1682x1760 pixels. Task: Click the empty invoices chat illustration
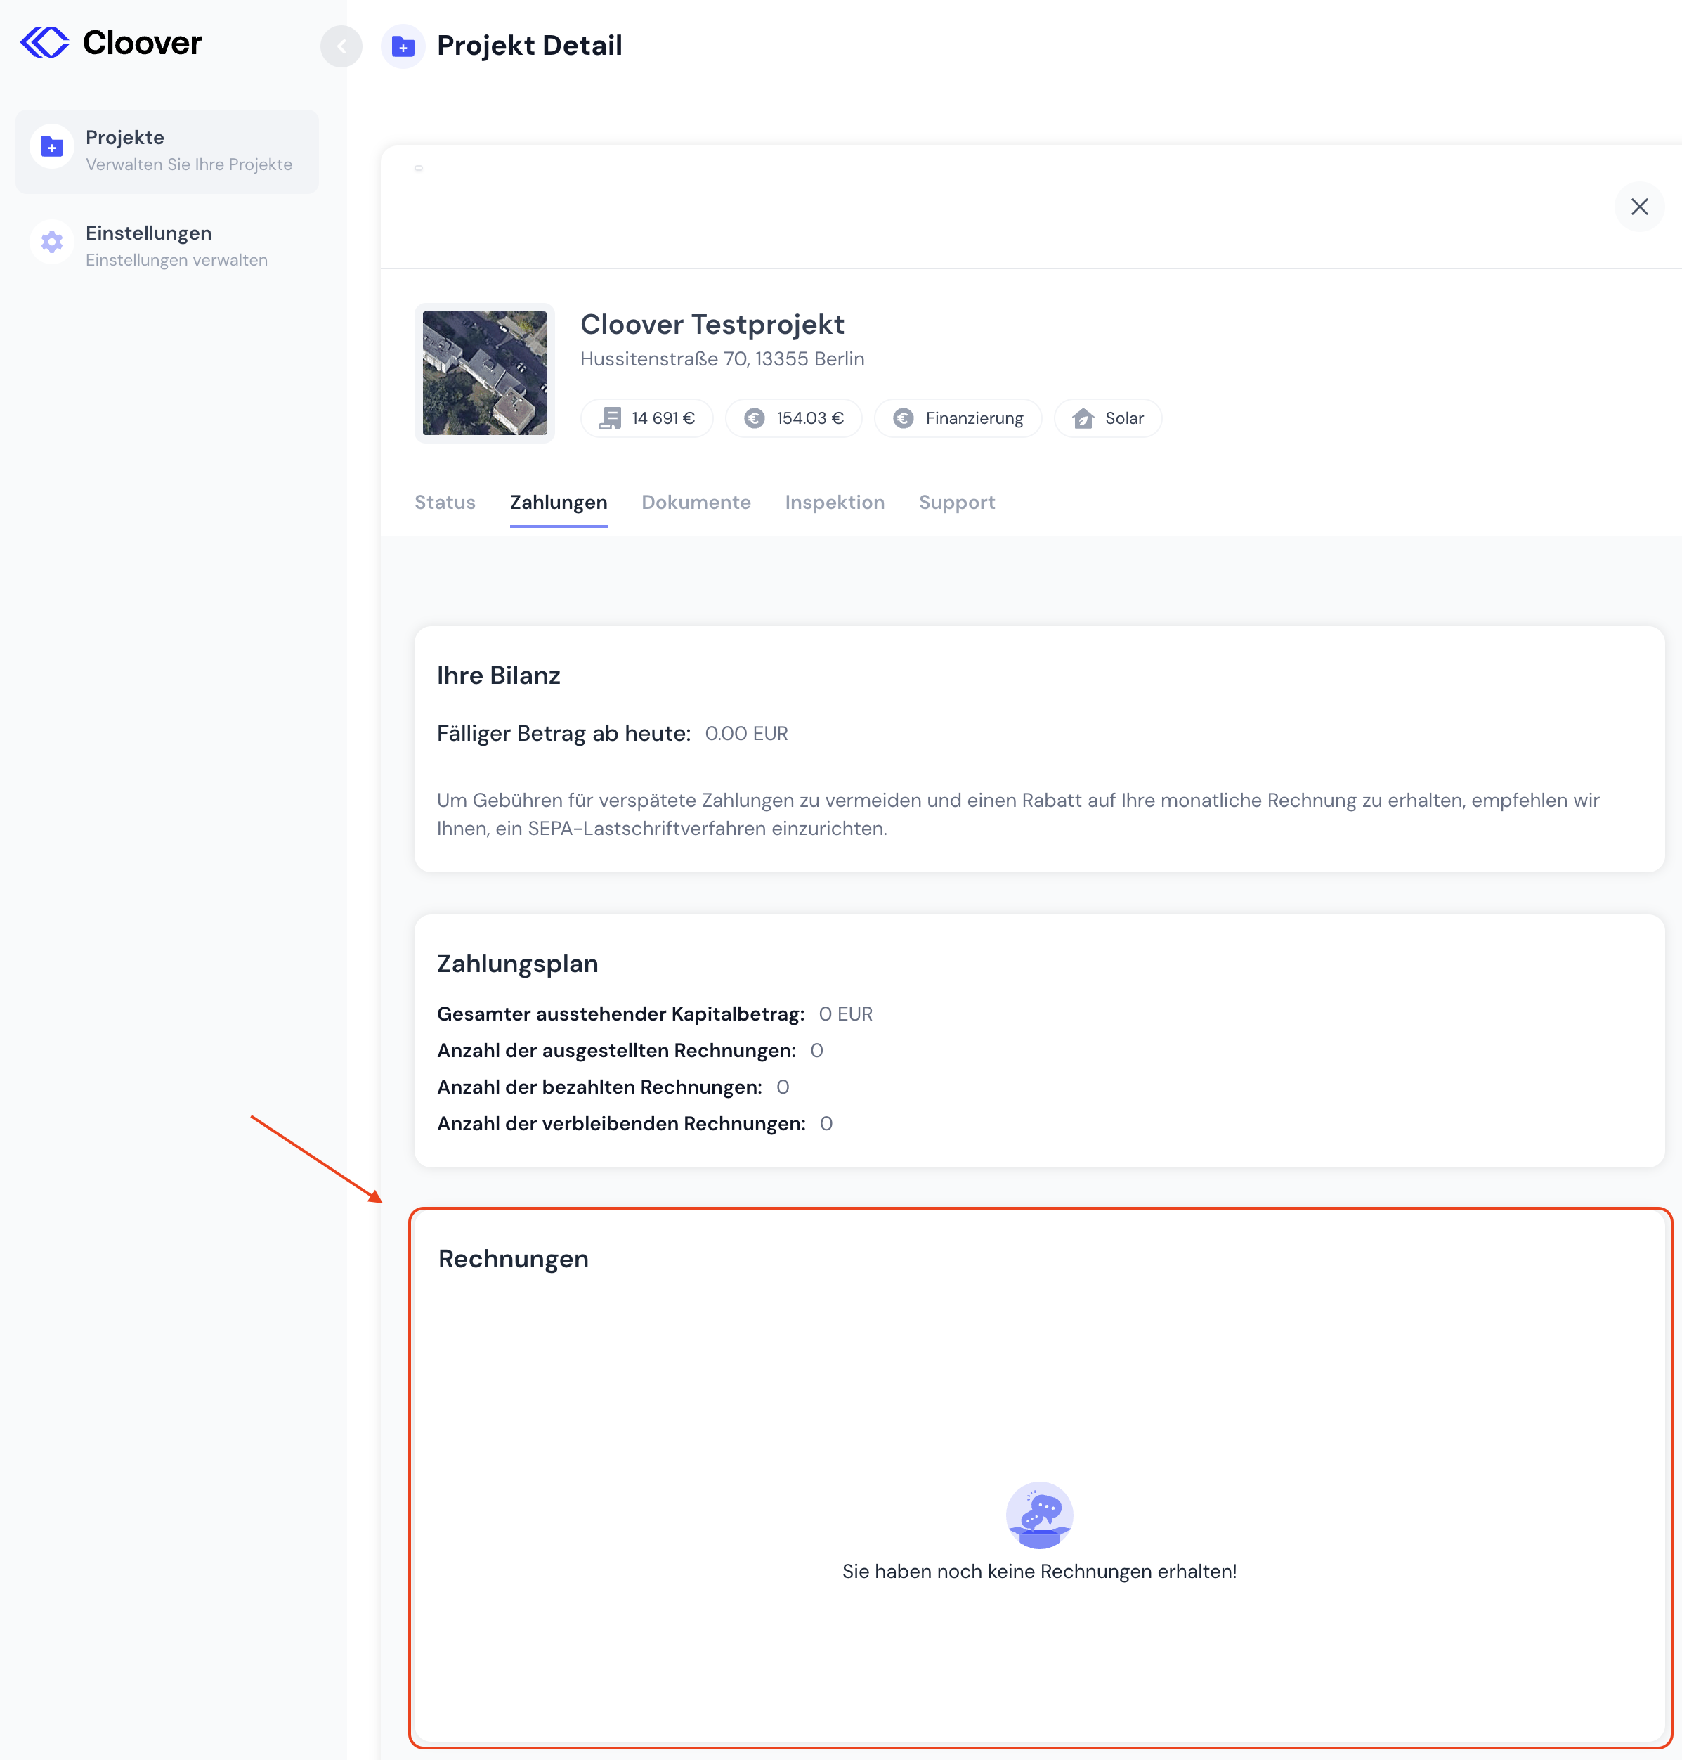click(1039, 1515)
